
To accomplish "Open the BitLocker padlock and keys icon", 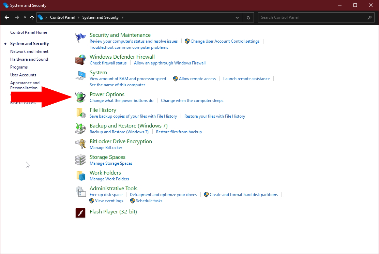I will [80, 144].
